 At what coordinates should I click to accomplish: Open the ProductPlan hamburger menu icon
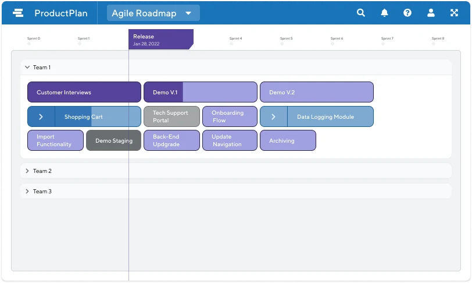pos(18,13)
